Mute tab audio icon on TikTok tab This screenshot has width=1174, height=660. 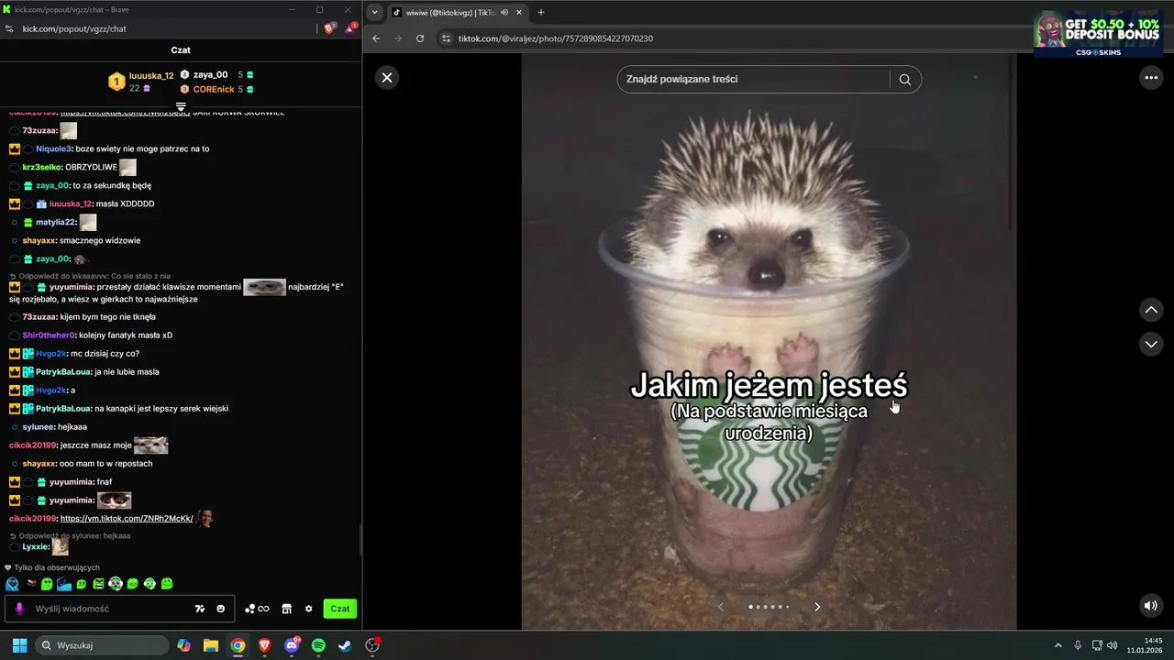coord(504,13)
